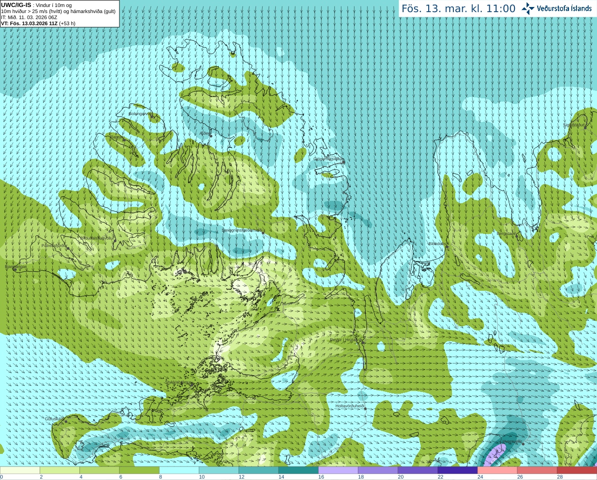Click the Stykkishólmur station label
Image resolution: width=597 pixels, height=480 pixels.
coord(179,382)
